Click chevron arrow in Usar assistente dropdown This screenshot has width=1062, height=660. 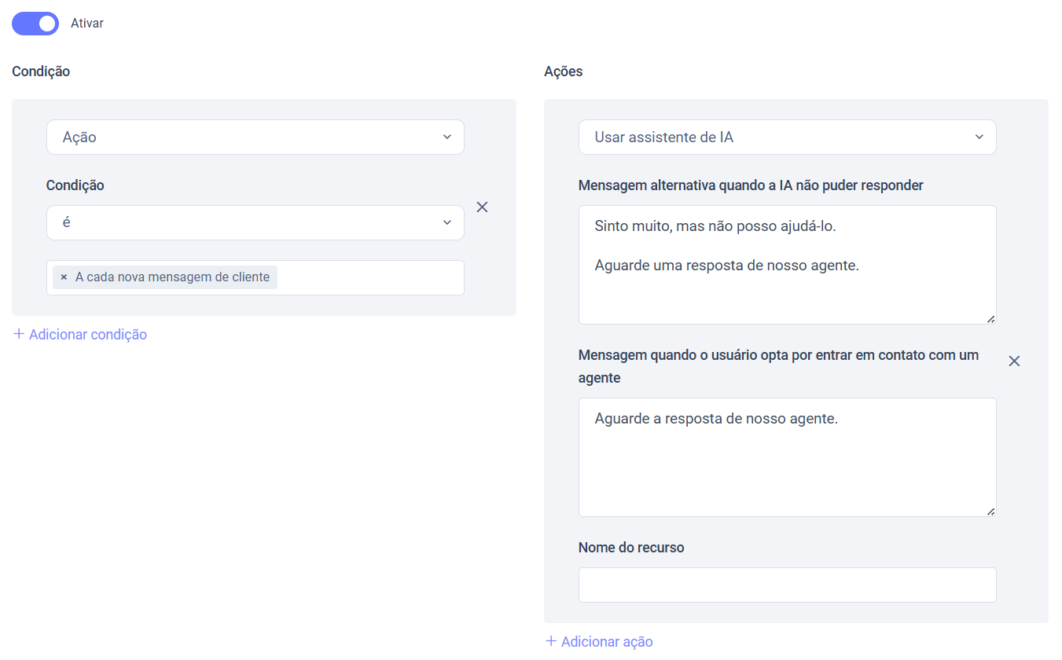pos(979,137)
